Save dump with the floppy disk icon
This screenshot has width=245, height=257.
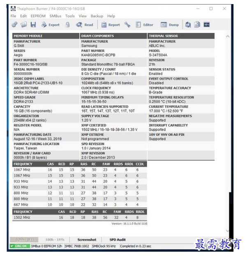[33, 25]
